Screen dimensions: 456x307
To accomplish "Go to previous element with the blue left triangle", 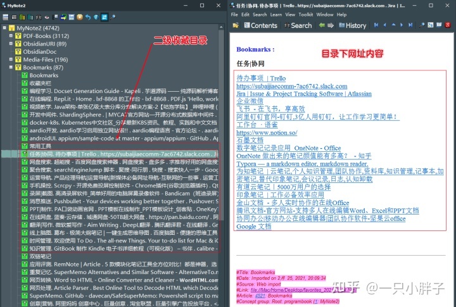I will click(385, 25).
